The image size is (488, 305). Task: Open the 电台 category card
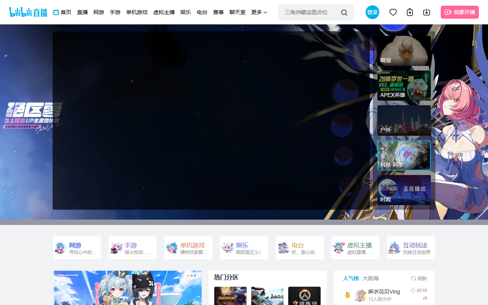point(300,248)
